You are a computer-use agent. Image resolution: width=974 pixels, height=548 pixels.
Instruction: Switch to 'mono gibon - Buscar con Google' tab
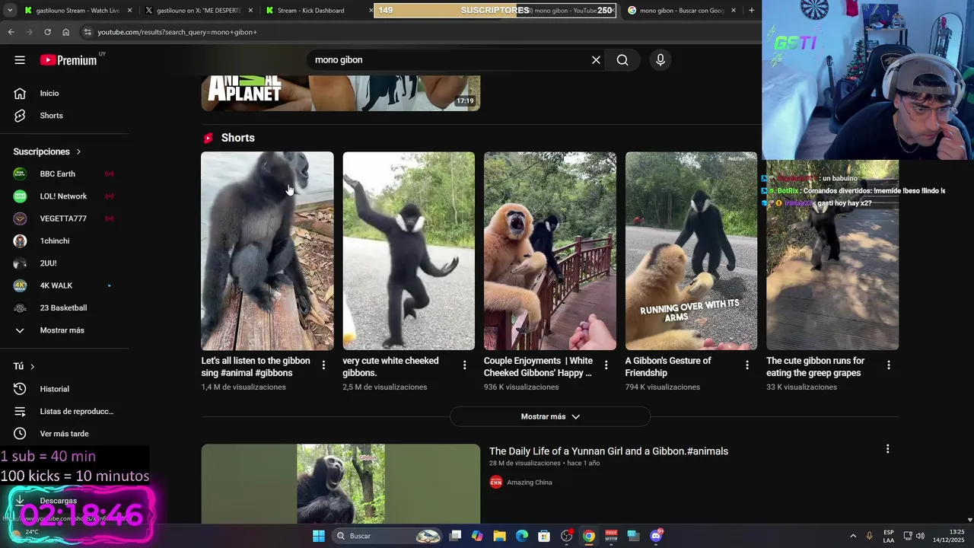682,11
